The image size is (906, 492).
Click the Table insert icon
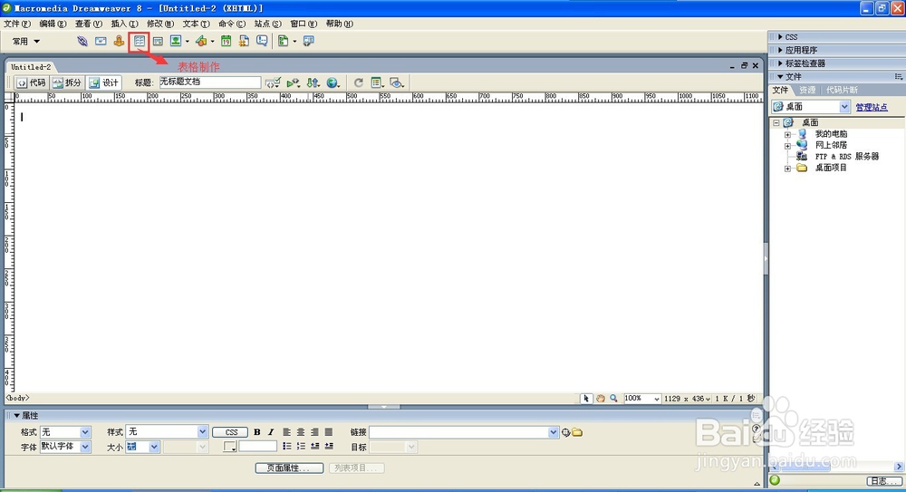(140, 41)
